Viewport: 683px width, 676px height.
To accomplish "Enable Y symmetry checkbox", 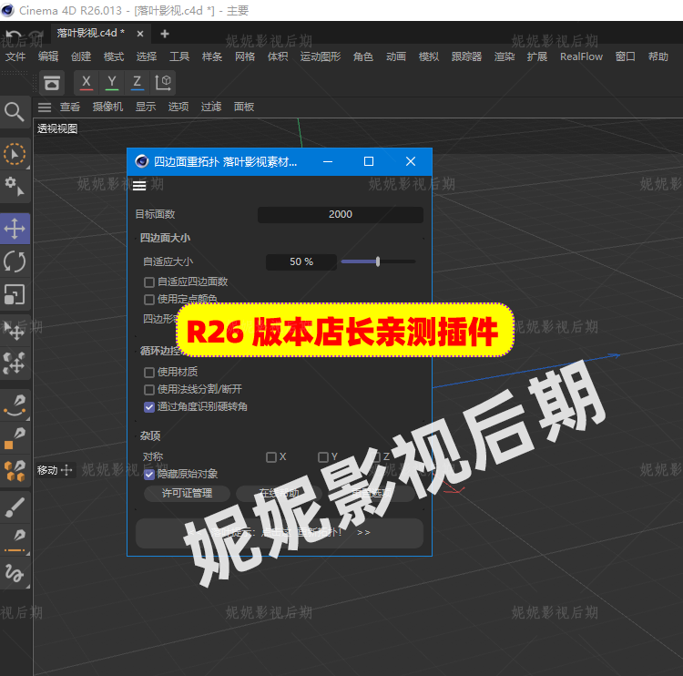I will click(323, 457).
